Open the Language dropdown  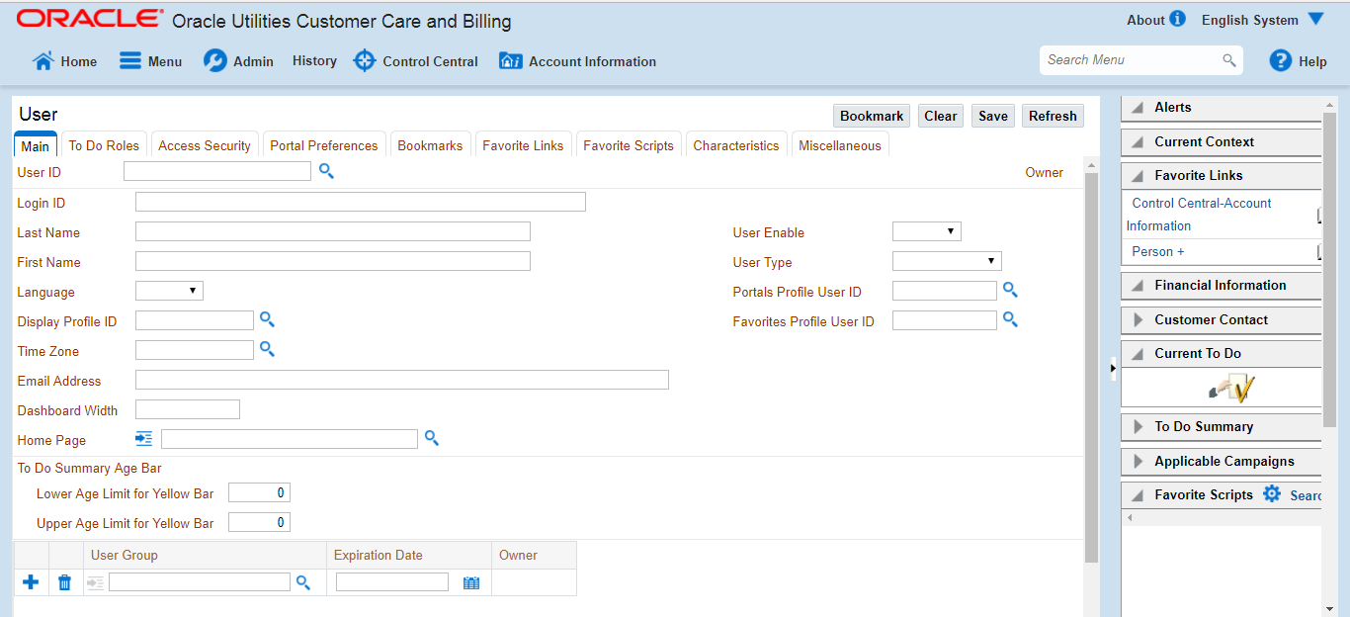169,291
